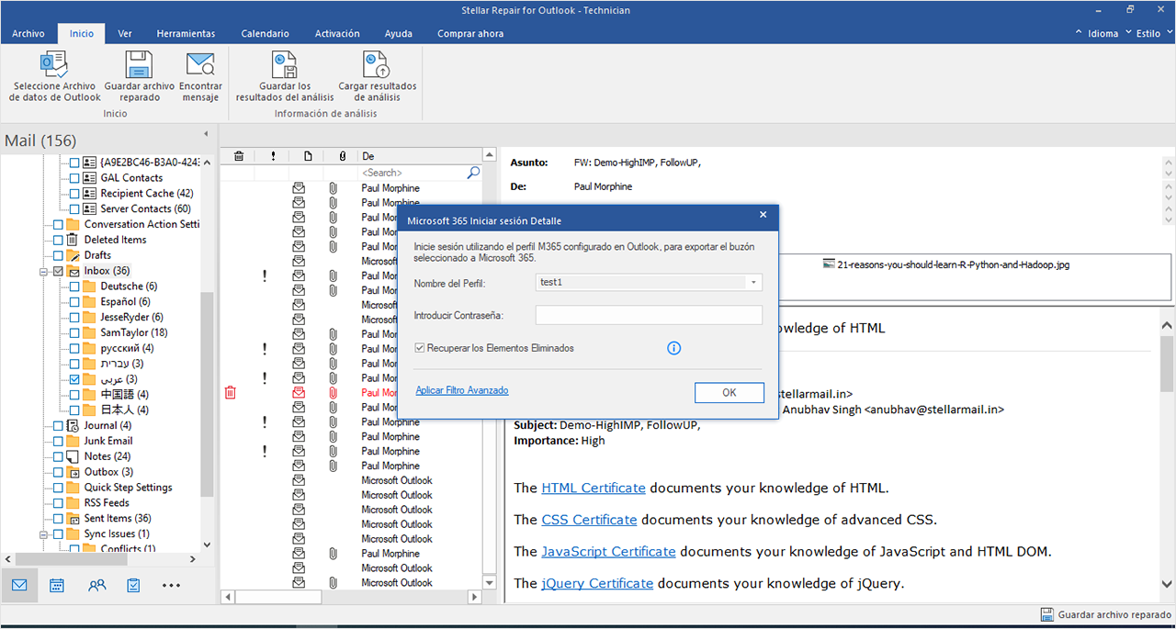This screenshot has width=1176, height=629.
Task: Uncheck the Inbox (36) folder checkbox
Action: (x=59, y=271)
